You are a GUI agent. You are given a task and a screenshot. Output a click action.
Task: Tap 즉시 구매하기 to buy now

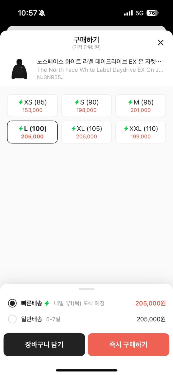point(128,344)
